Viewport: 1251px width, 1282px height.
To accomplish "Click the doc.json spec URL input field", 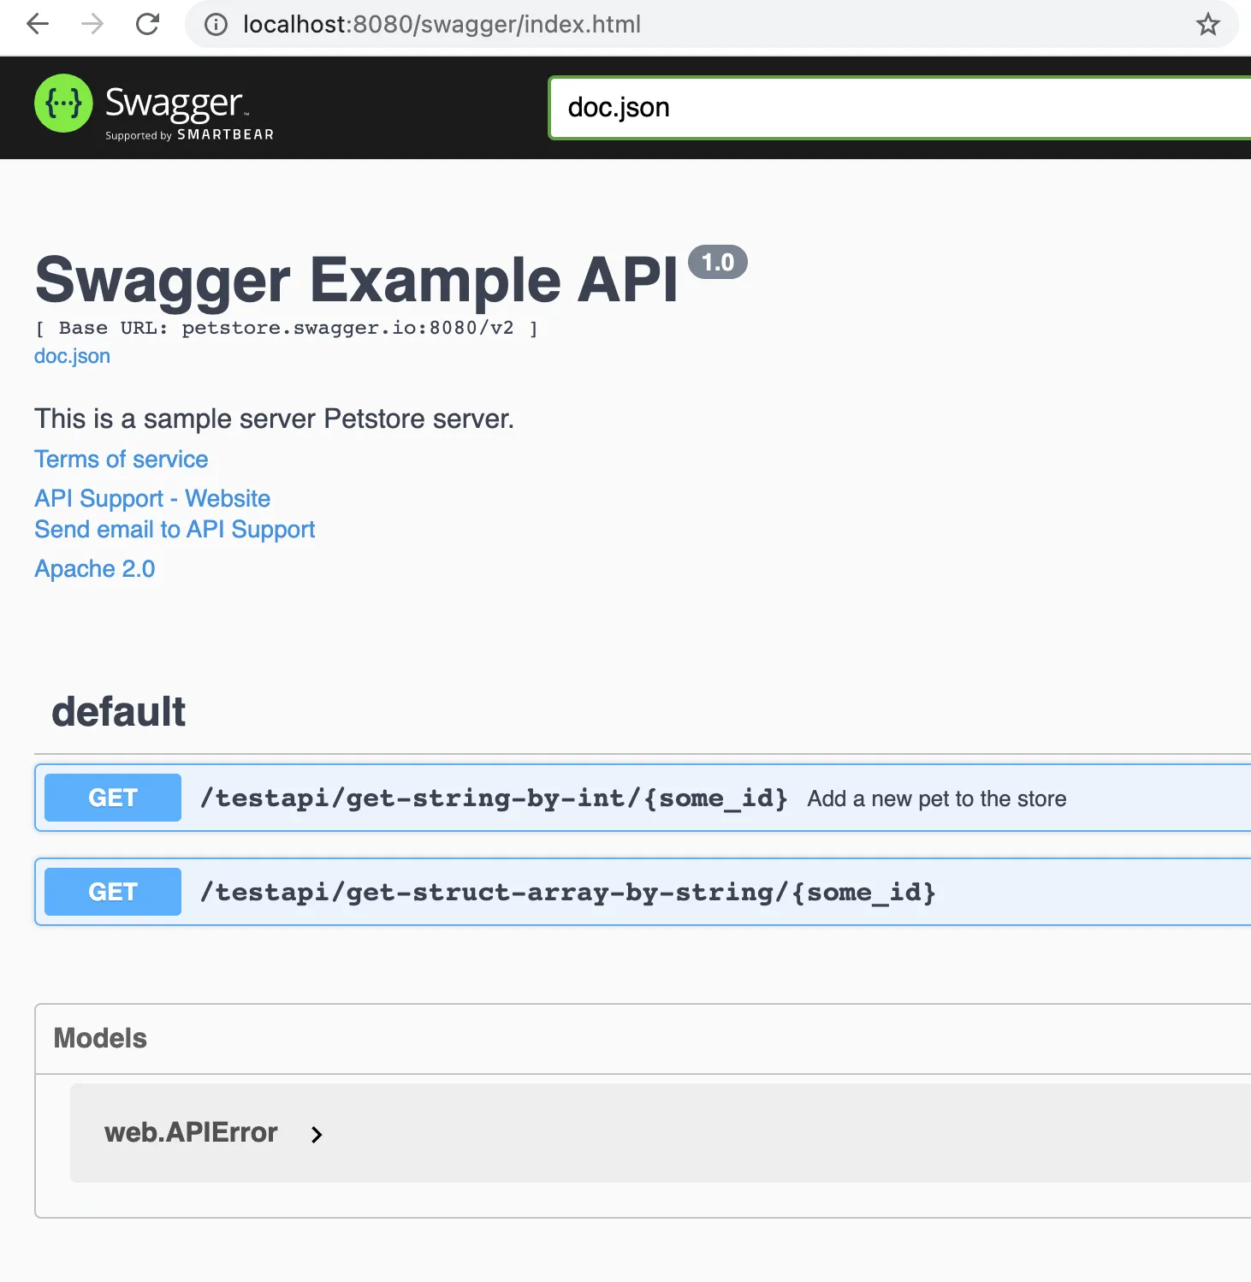I will pyautogui.click(x=900, y=108).
